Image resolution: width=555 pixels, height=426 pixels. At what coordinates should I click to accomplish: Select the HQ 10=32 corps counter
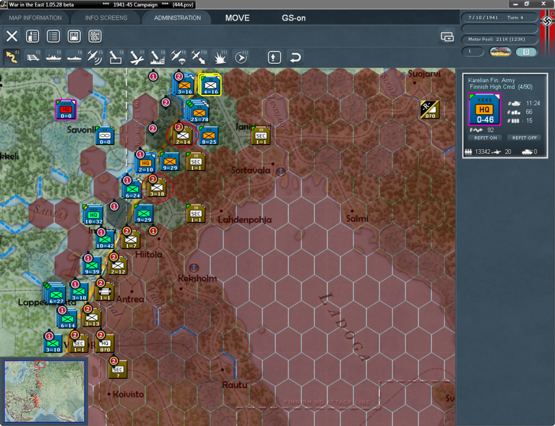(93, 214)
